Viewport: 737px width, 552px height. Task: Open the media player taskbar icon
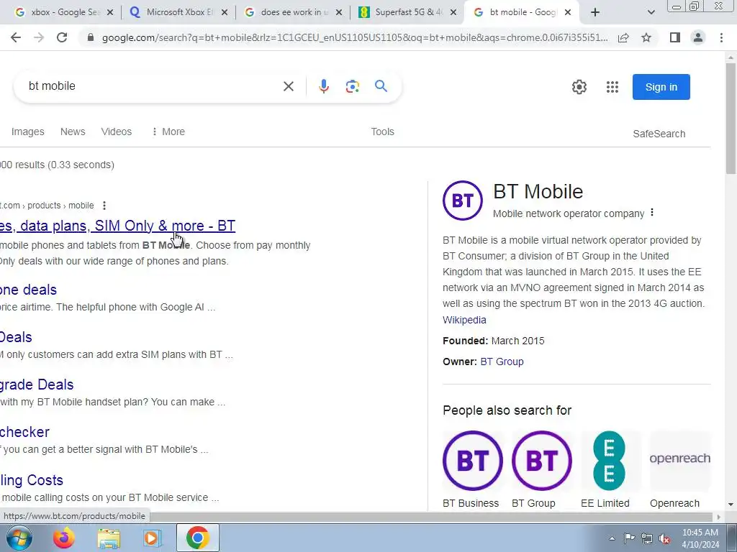click(x=151, y=538)
